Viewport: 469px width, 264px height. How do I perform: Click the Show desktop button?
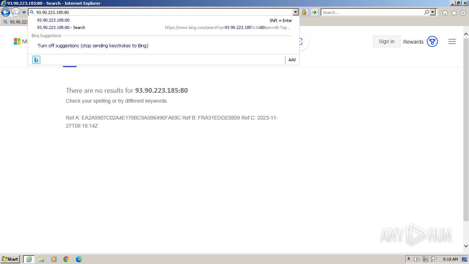pos(465,259)
